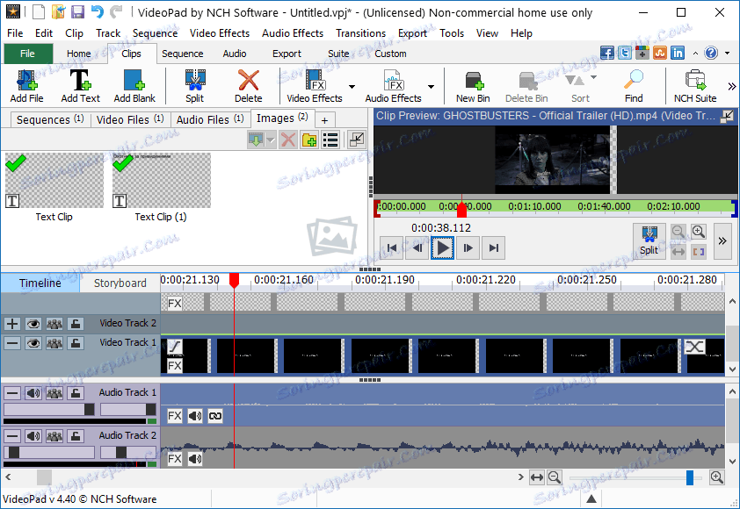Click the Add File icon
Viewport: 740px width, 509px height.
click(25, 80)
